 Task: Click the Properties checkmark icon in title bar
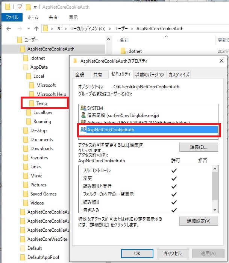coord(20,7)
